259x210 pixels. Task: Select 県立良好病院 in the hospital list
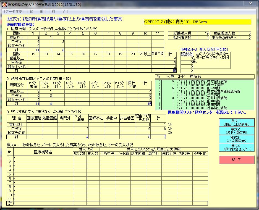217,82
